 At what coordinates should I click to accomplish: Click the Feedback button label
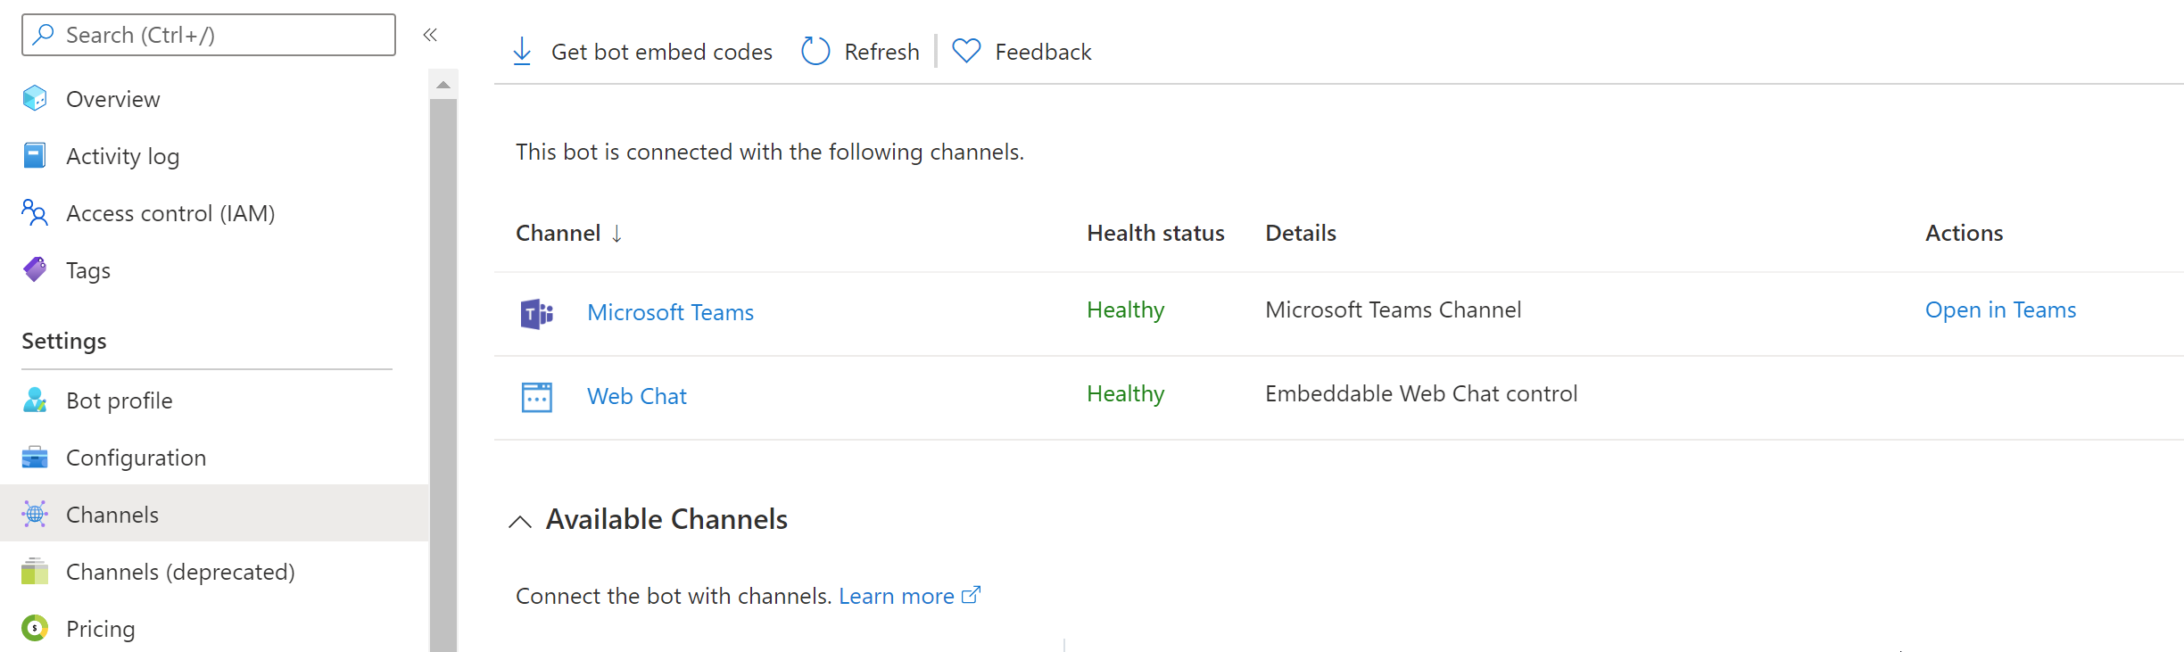pos(1043,52)
